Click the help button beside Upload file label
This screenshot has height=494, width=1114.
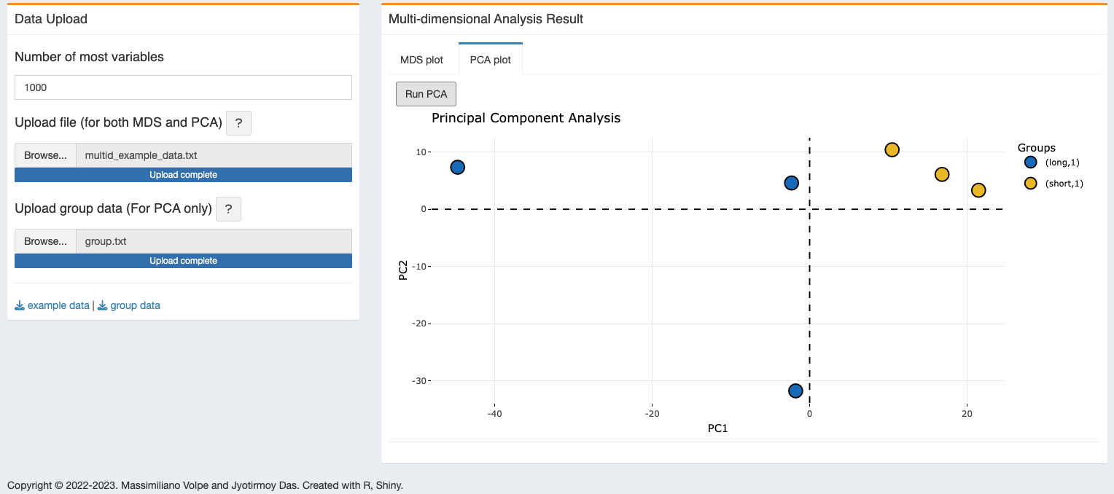coord(238,123)
